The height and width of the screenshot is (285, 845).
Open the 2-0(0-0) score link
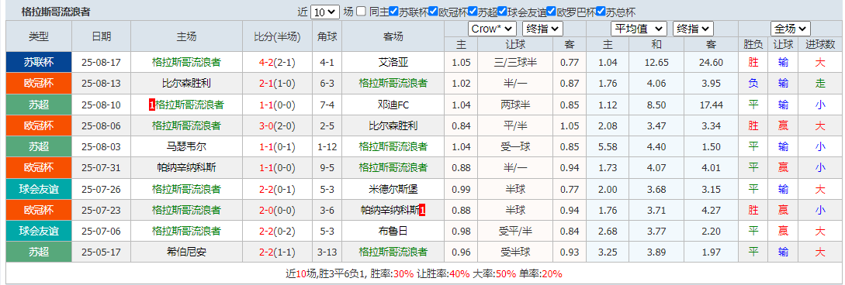coord(277,210)
